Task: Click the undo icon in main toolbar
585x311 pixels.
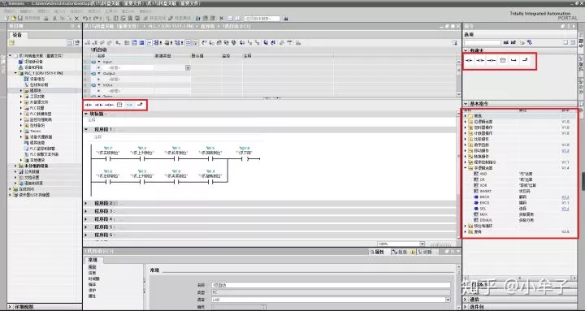Action: 85,19
